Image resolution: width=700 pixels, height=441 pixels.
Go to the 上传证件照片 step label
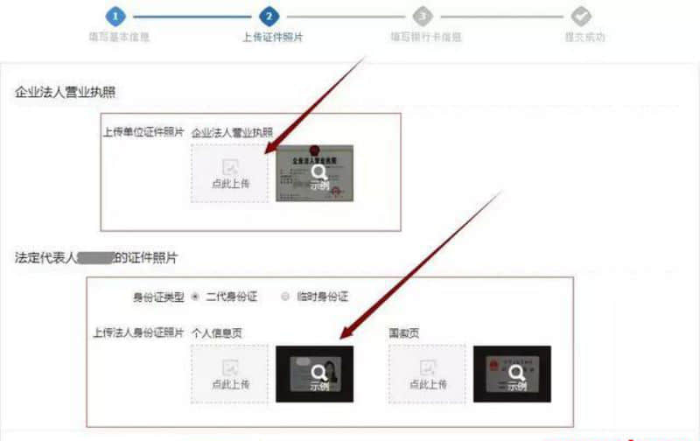(272, 37)
